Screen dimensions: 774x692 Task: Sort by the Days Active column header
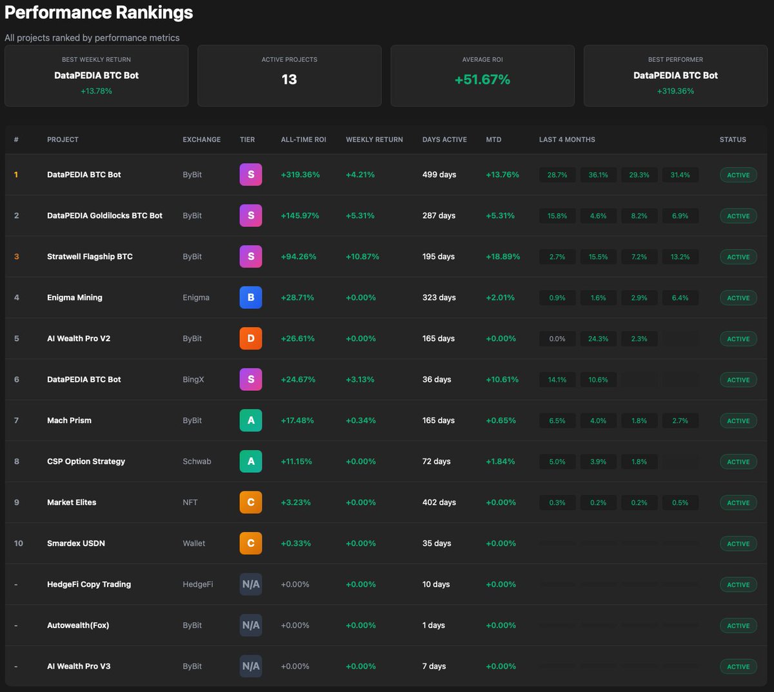(444, 139)
